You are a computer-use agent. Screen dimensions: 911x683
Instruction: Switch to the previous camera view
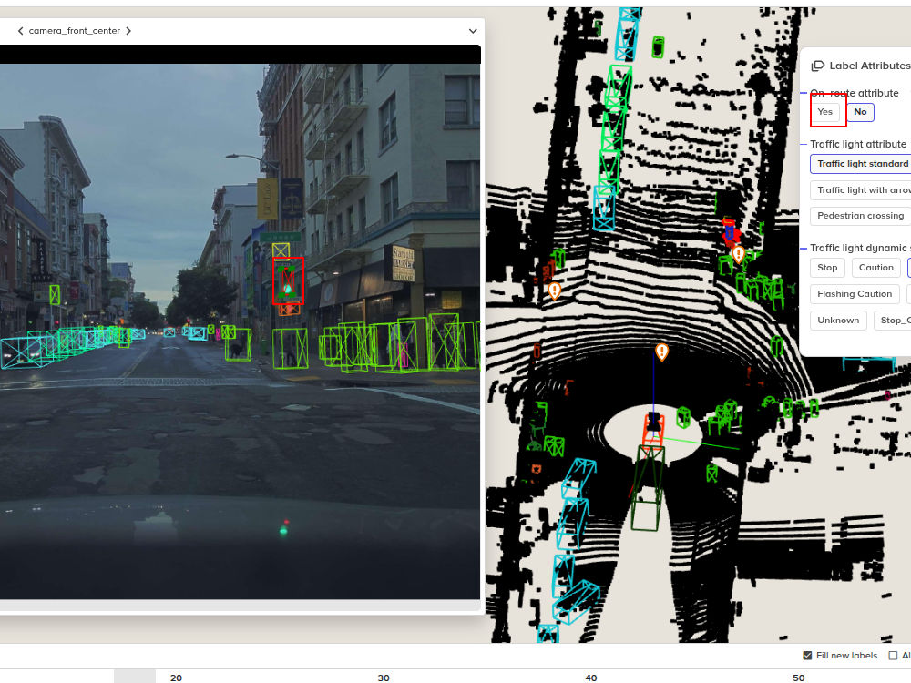coord(20,31)
